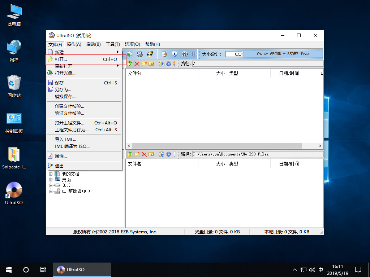
Task: Click the Convert image format toolbar icon
Action: pos(130,54)
